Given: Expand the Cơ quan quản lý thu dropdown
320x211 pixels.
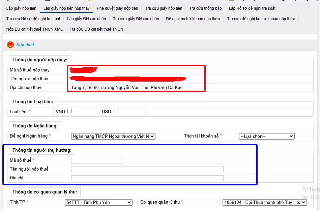Looking at the screenshot, I should pyautogui.click(x=264, y=202).
